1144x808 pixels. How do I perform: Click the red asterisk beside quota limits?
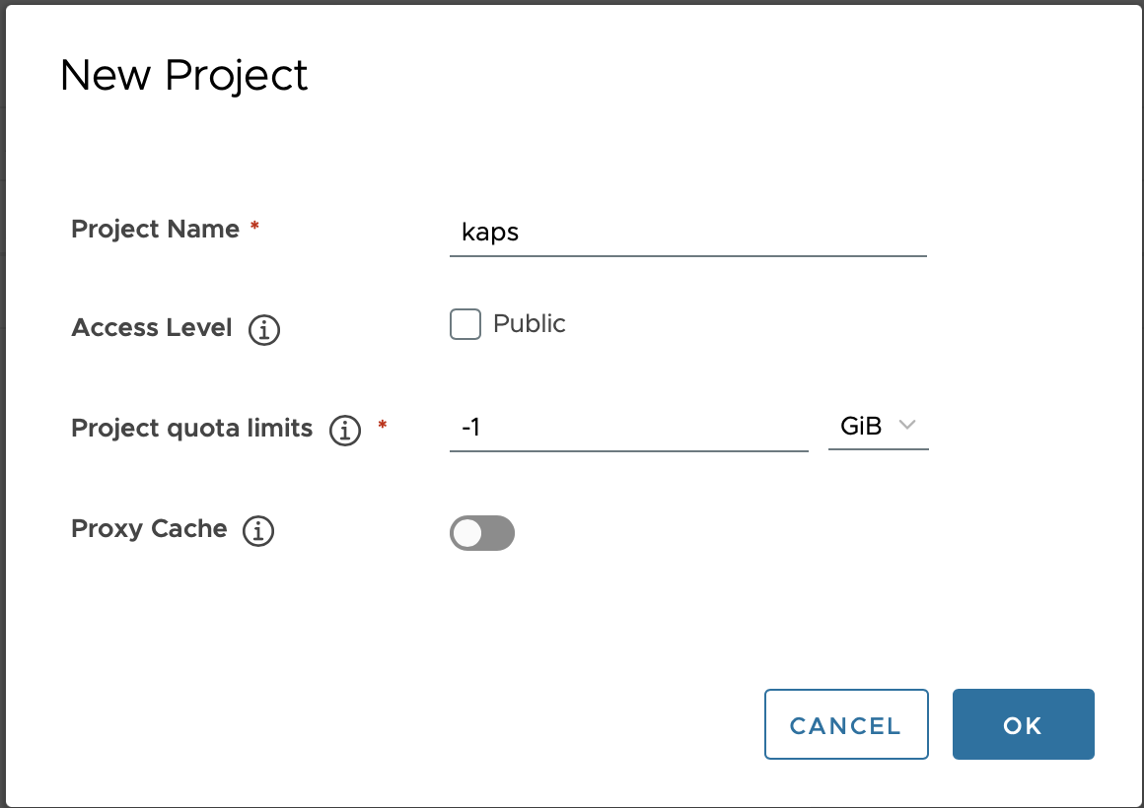[383, 425]
